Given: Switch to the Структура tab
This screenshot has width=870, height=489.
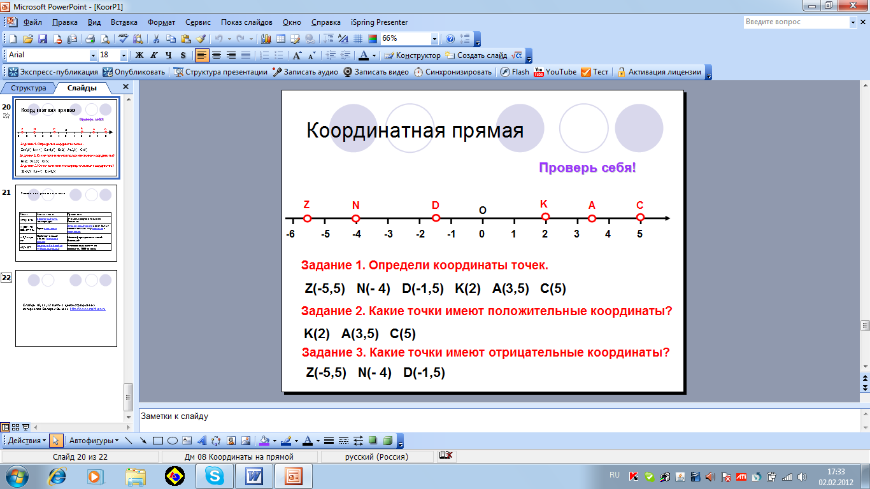Looking at the screenshot, I should pyautogui.click(x=29, y=88).
